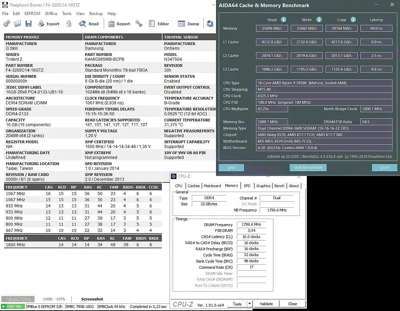Click the info icon next to Copy in AIDA64

353,20
